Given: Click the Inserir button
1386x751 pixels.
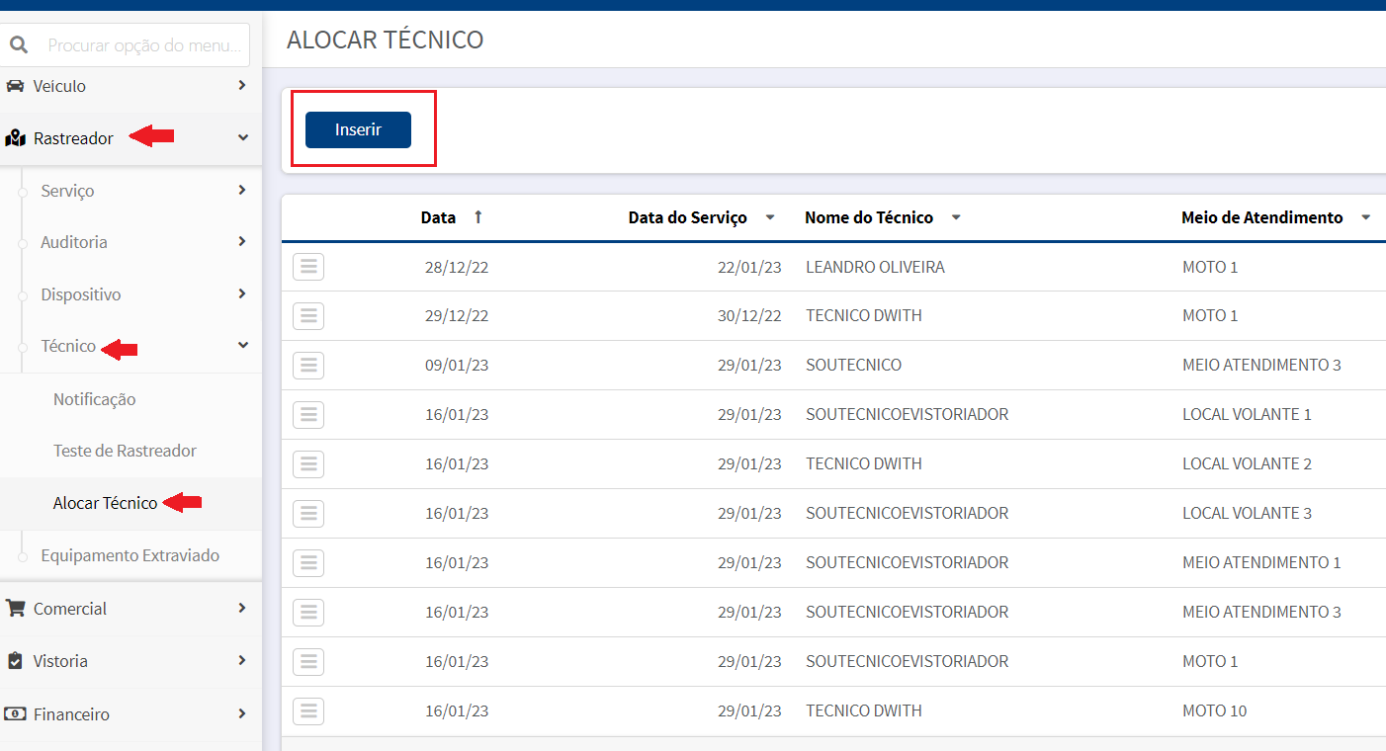Looking at the screenshot, I should pos(358,129).
